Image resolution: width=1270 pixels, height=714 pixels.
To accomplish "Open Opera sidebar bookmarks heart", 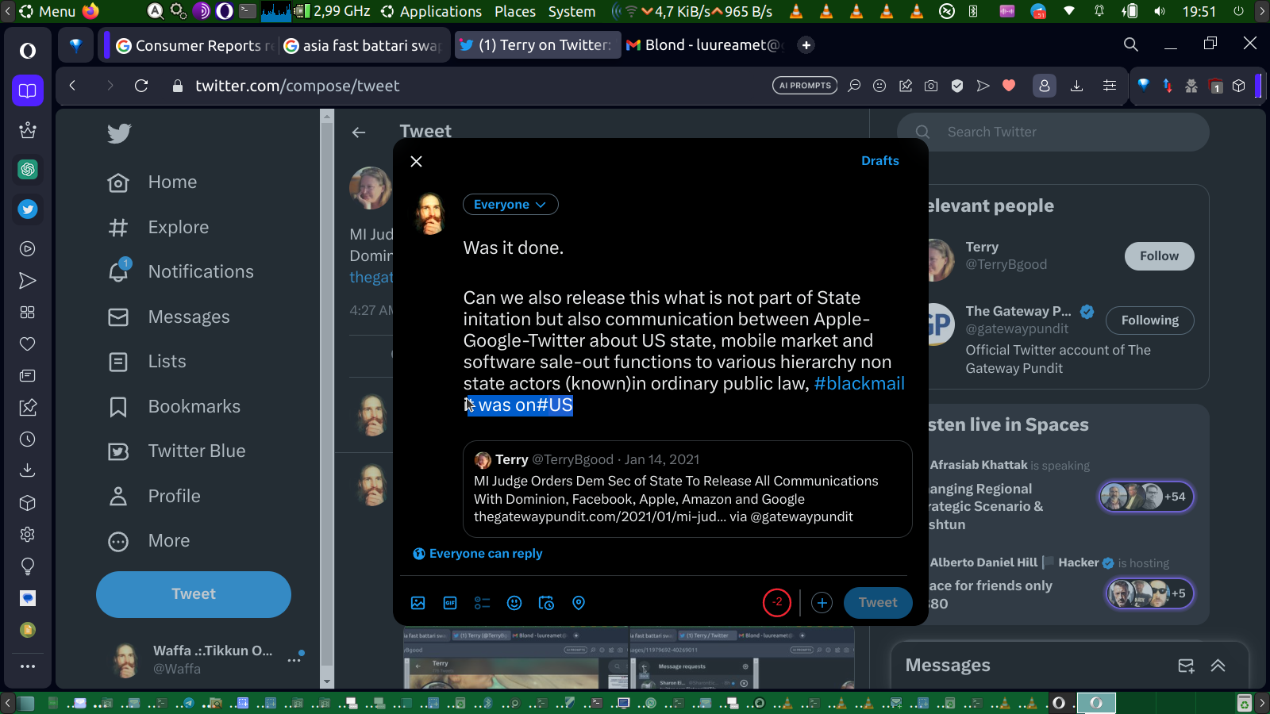I will click(28, 344).
